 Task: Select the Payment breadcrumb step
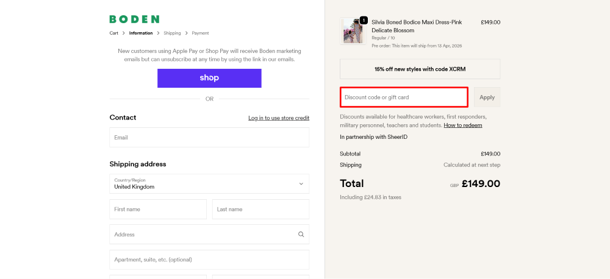200,33
